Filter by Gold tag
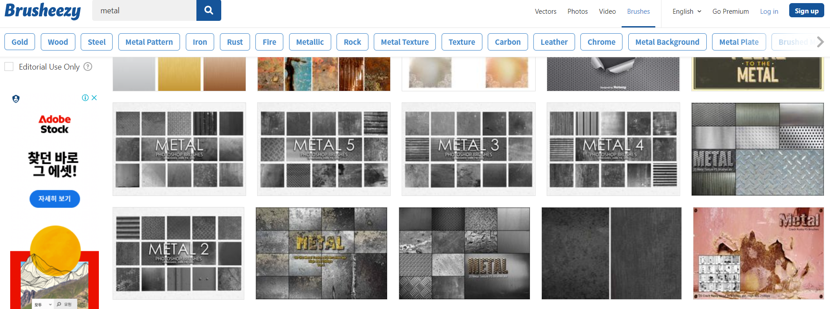Viewport: 830px width, 309px height. pyautogui.click(x=20, y=42)
